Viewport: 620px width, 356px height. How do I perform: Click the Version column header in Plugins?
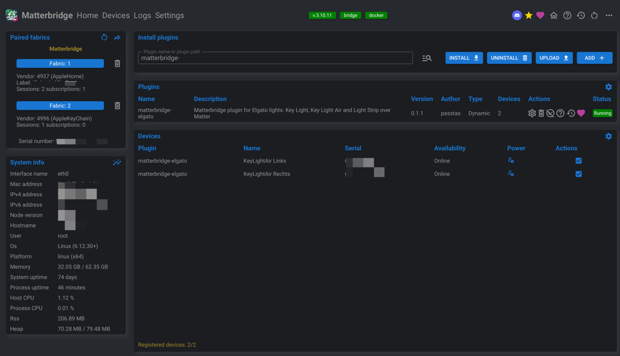(x=422, y=99)
